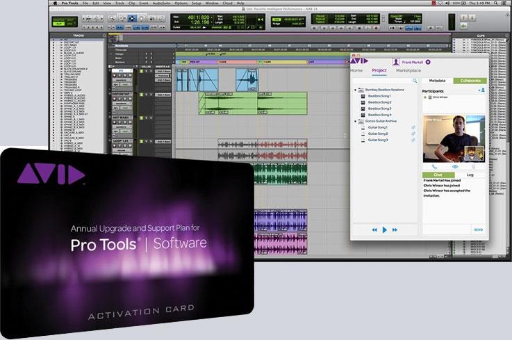Click the volume icon in menu bar

click(x=447, y=3)
